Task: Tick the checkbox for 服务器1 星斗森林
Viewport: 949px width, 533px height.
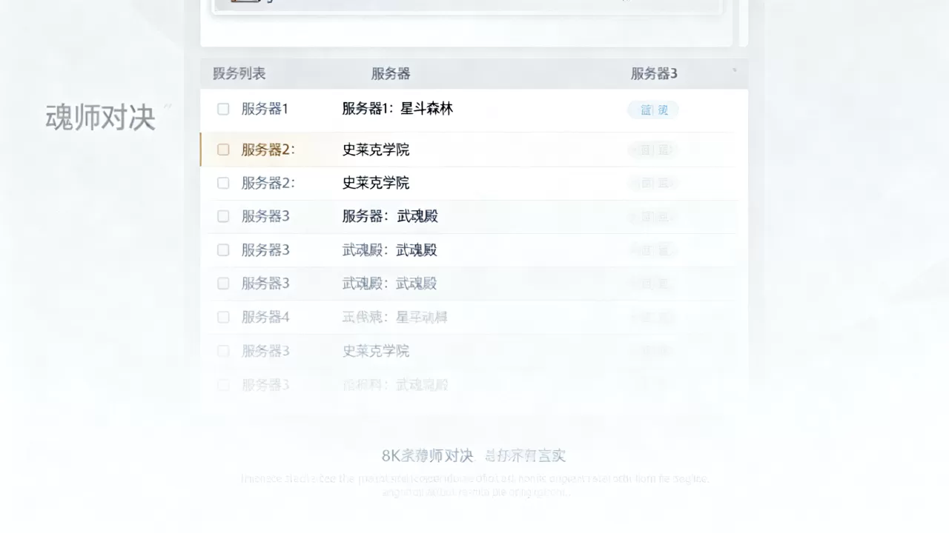Action: pos(223,110)
